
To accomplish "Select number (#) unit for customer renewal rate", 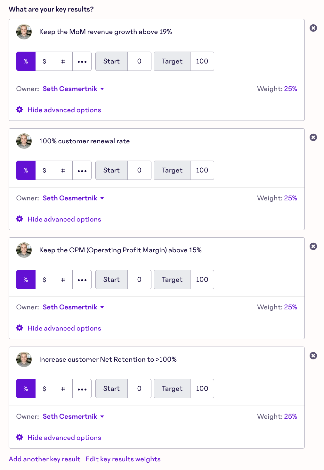I will [x=63, y=171].
